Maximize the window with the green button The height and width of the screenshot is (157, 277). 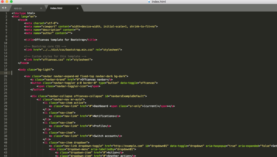coord(11,2)
